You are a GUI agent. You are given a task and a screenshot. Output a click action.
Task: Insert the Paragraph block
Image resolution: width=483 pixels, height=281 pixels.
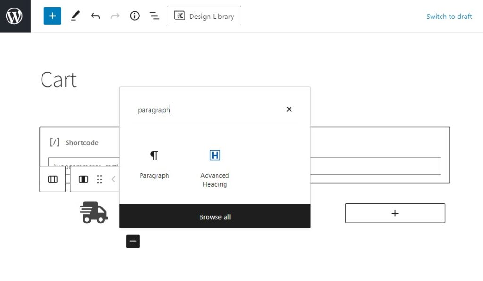(154, 164)
